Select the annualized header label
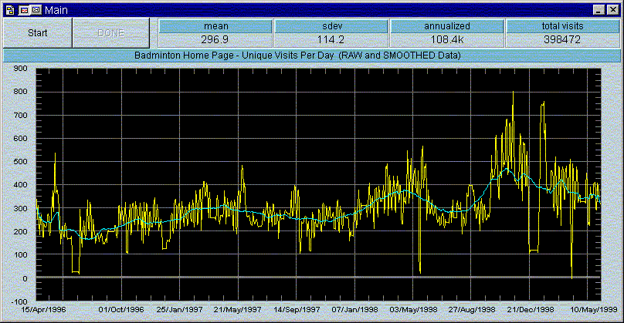 [447, 26]
